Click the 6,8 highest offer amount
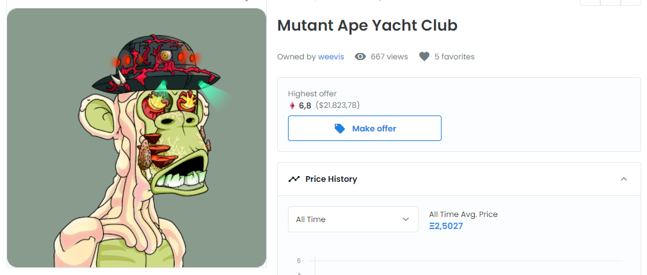Image resolution: width=647 pixels, height=275 pixels. 305,106
